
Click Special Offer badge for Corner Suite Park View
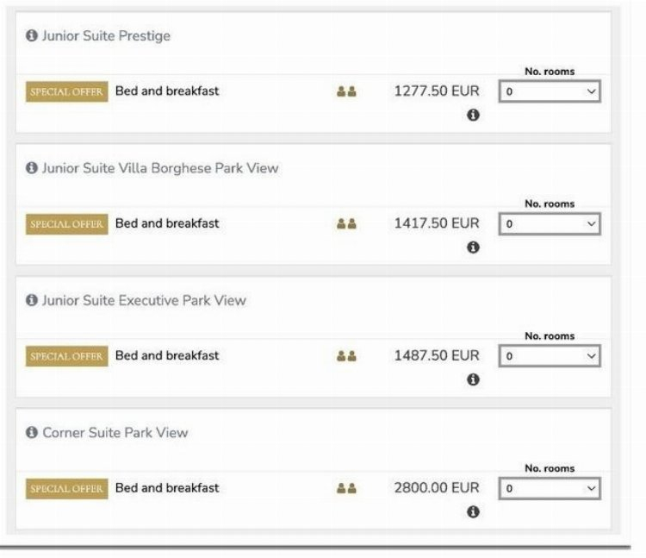(66, 489)
